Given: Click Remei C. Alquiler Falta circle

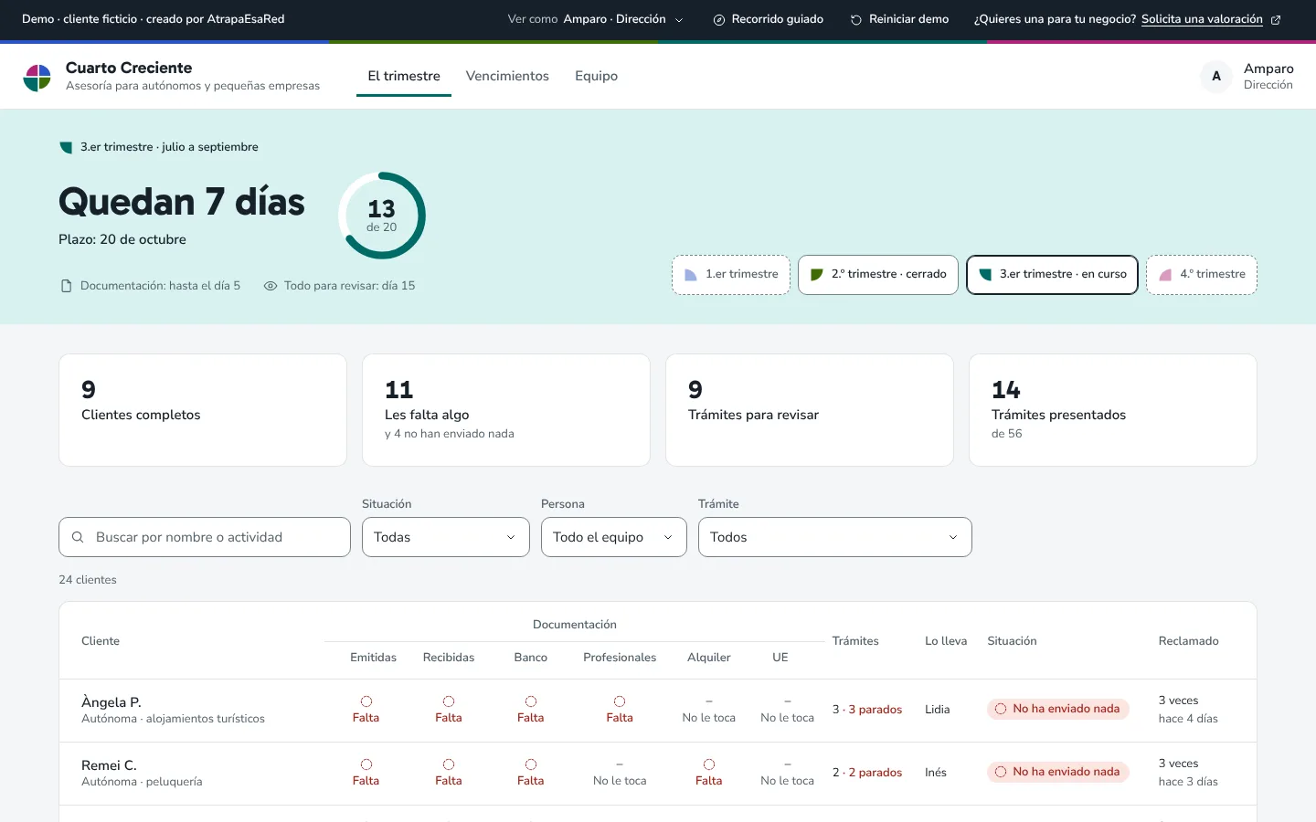Looking at the screenshot, I should click(x=709, y=764).
